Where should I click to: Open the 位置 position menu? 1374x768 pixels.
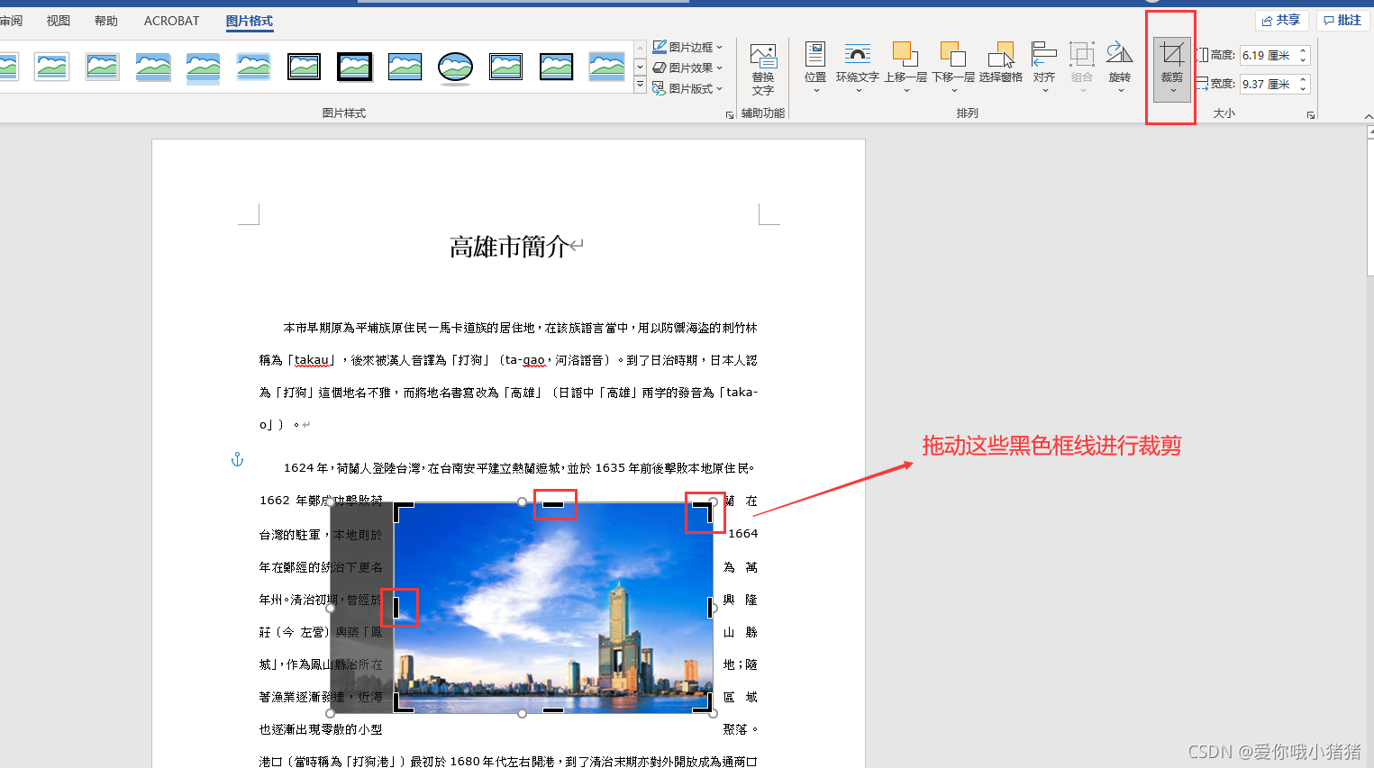815,67
